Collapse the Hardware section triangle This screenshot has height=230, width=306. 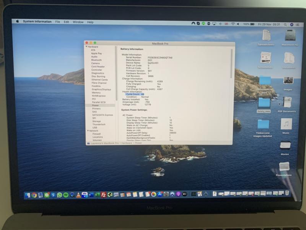(86, 46)
